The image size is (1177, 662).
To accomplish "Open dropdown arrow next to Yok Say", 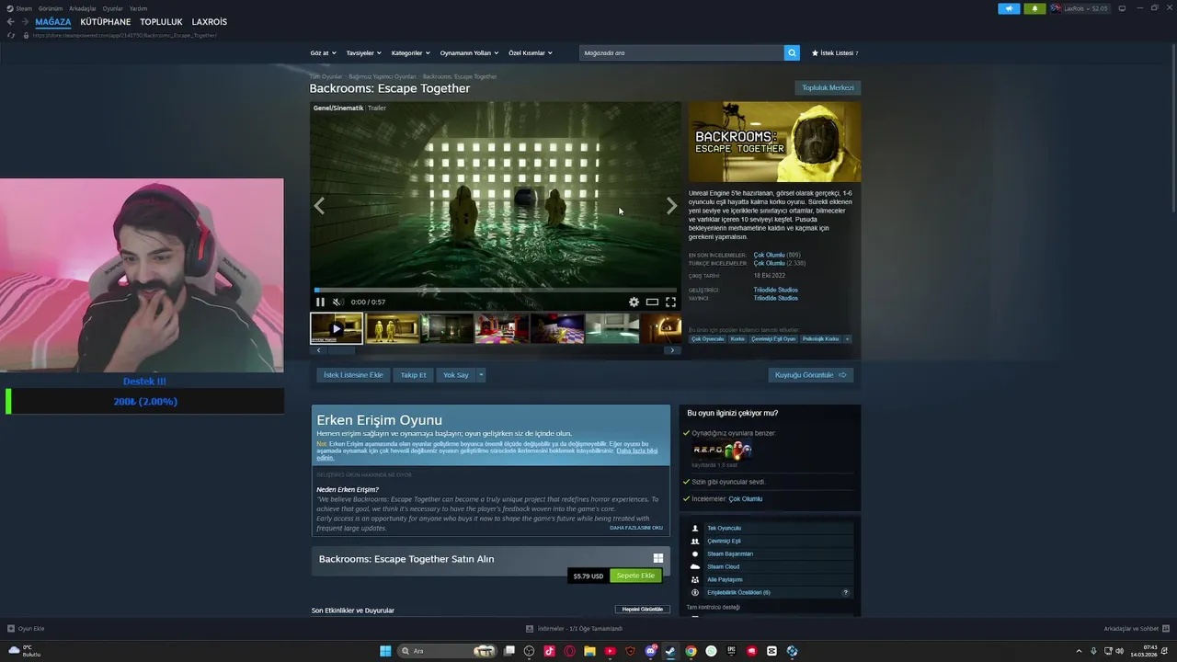I will pyautogui.click(x=480, y=375).
